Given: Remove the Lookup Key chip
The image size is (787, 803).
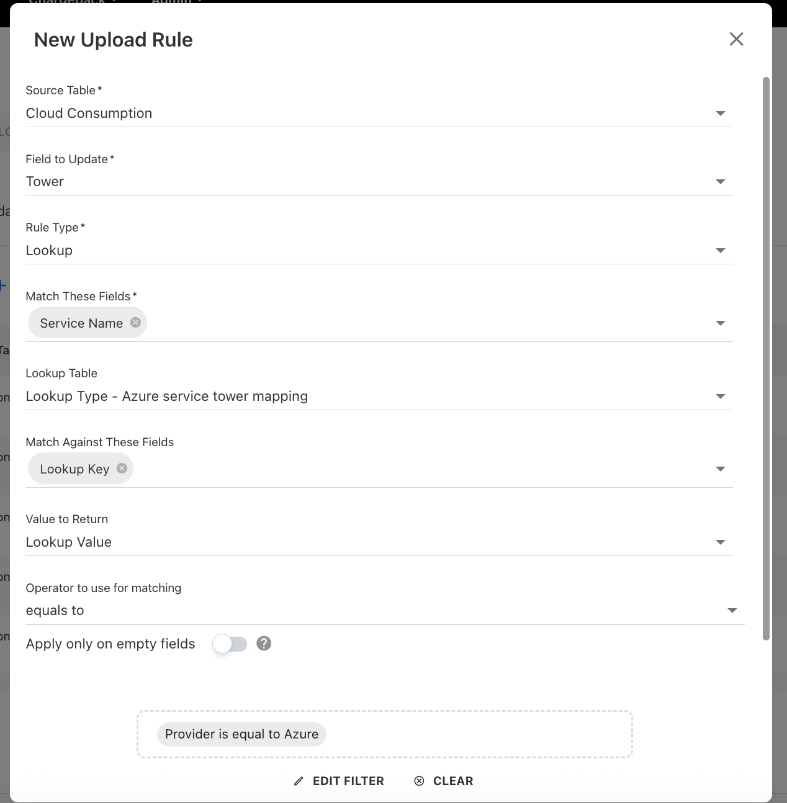Looking at the screenshot, I should click(x=122, y=469).
